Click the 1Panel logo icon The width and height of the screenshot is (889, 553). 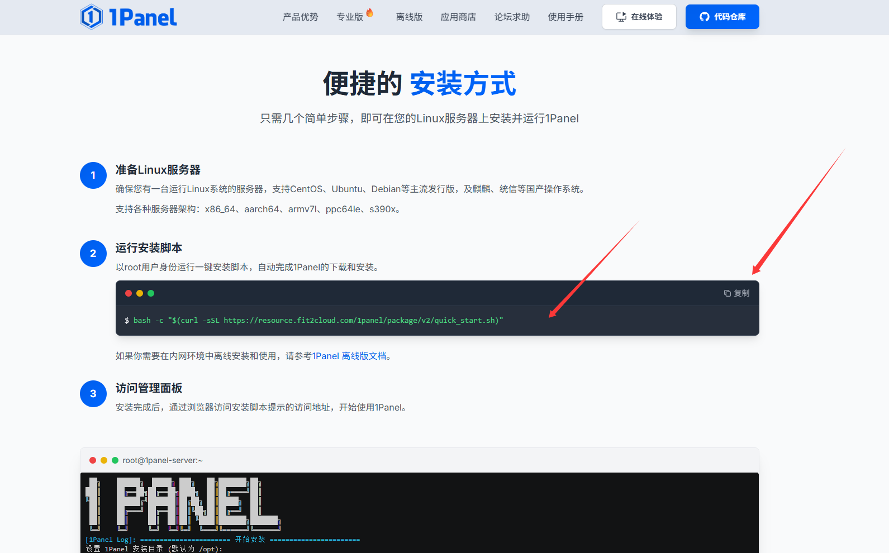click(91, 17)
